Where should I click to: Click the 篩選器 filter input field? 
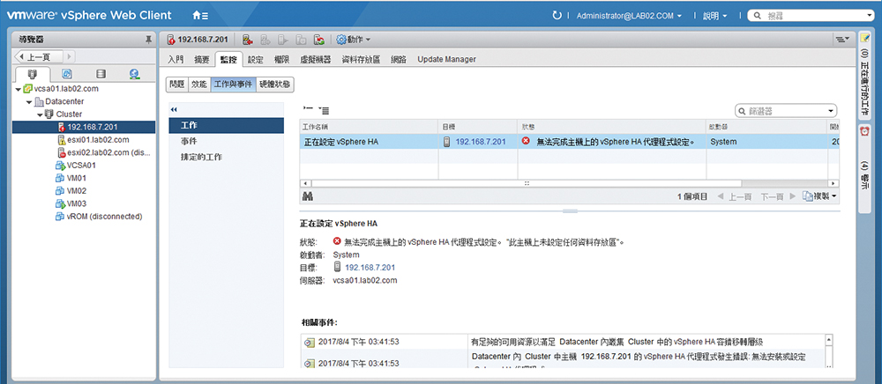[785, 111]
